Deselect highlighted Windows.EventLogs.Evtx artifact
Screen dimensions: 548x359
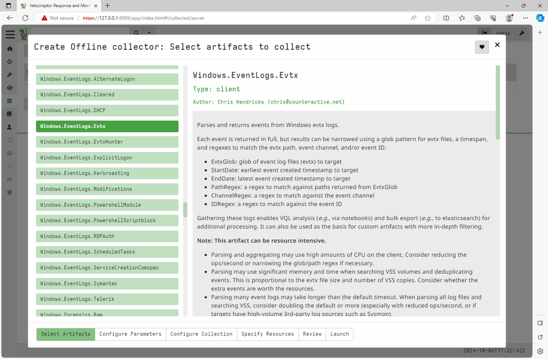(x=107, y=126)
